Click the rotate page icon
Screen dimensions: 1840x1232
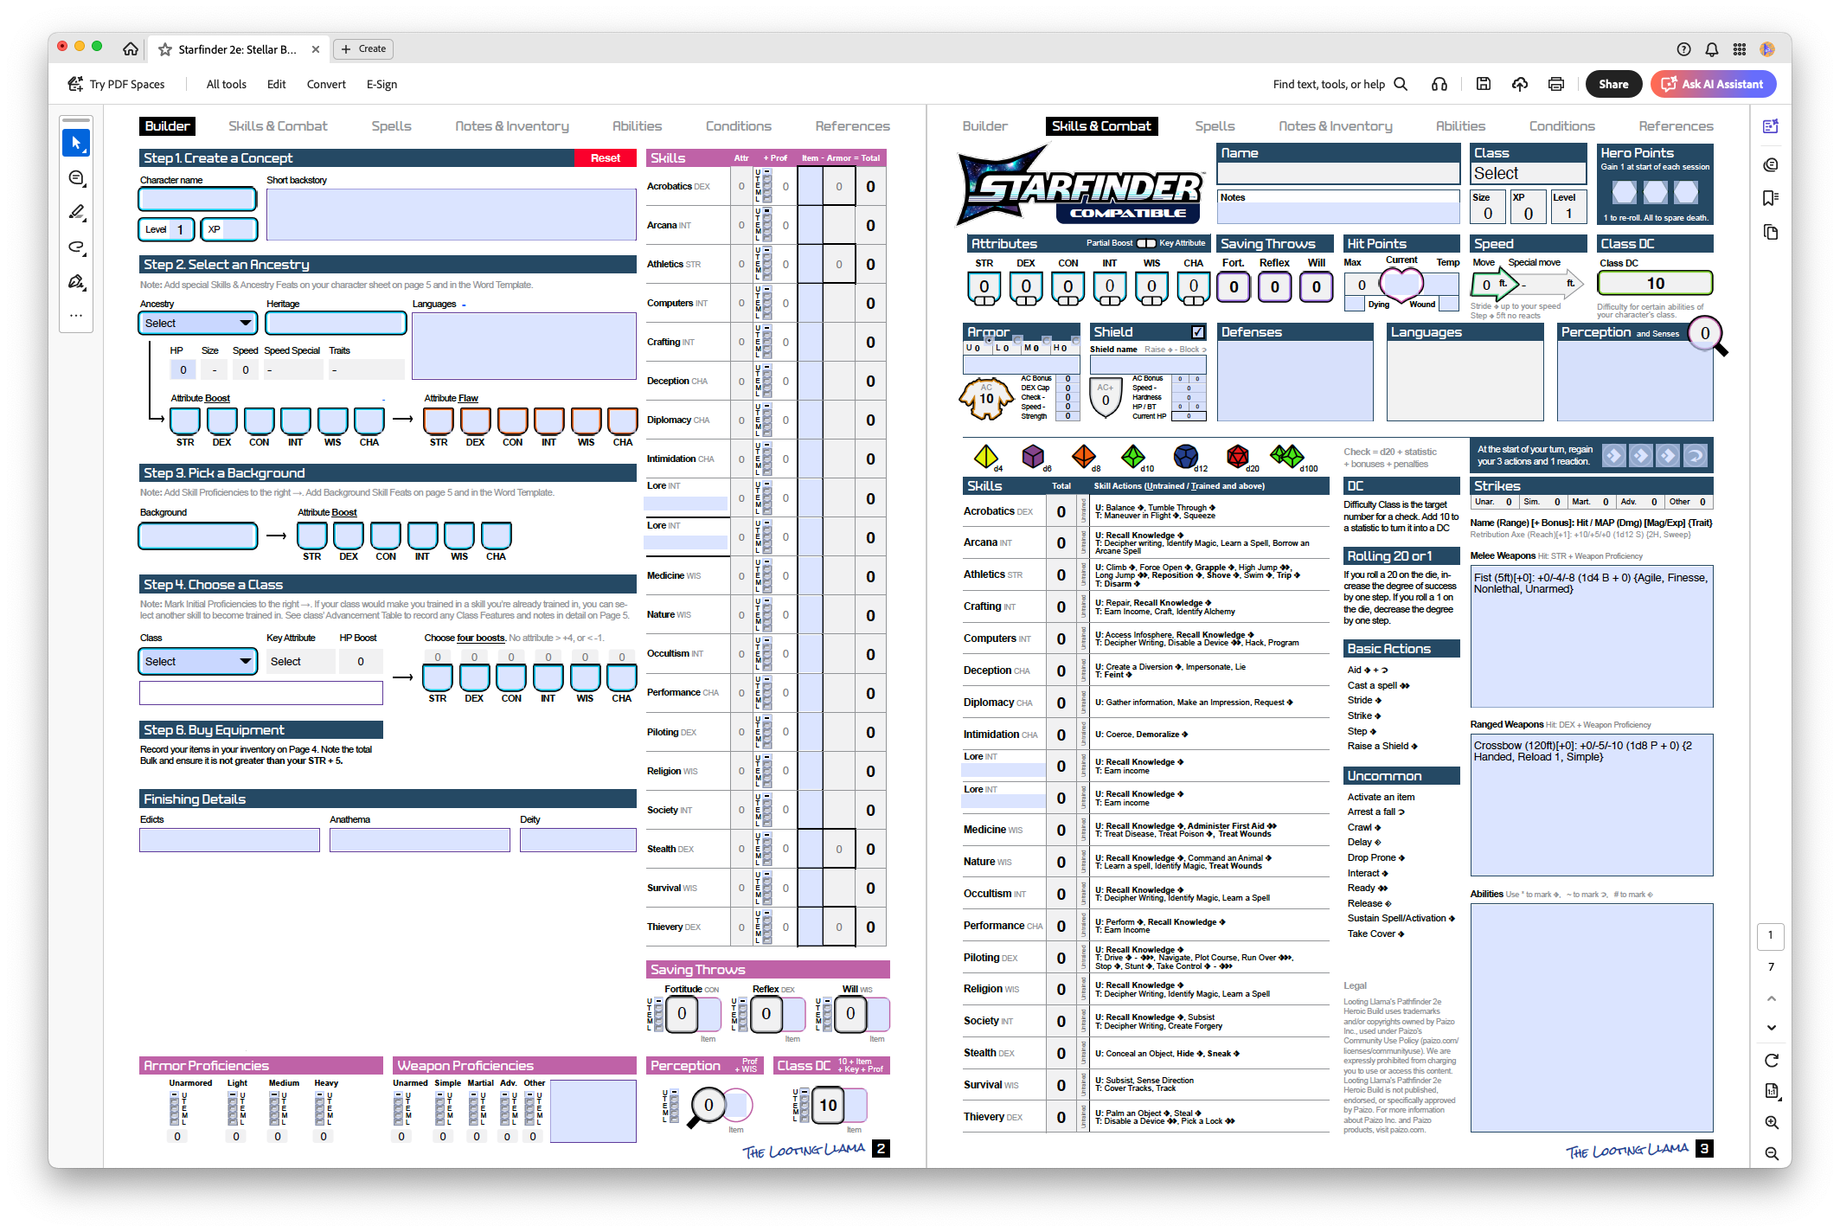coord(1771,1060)
